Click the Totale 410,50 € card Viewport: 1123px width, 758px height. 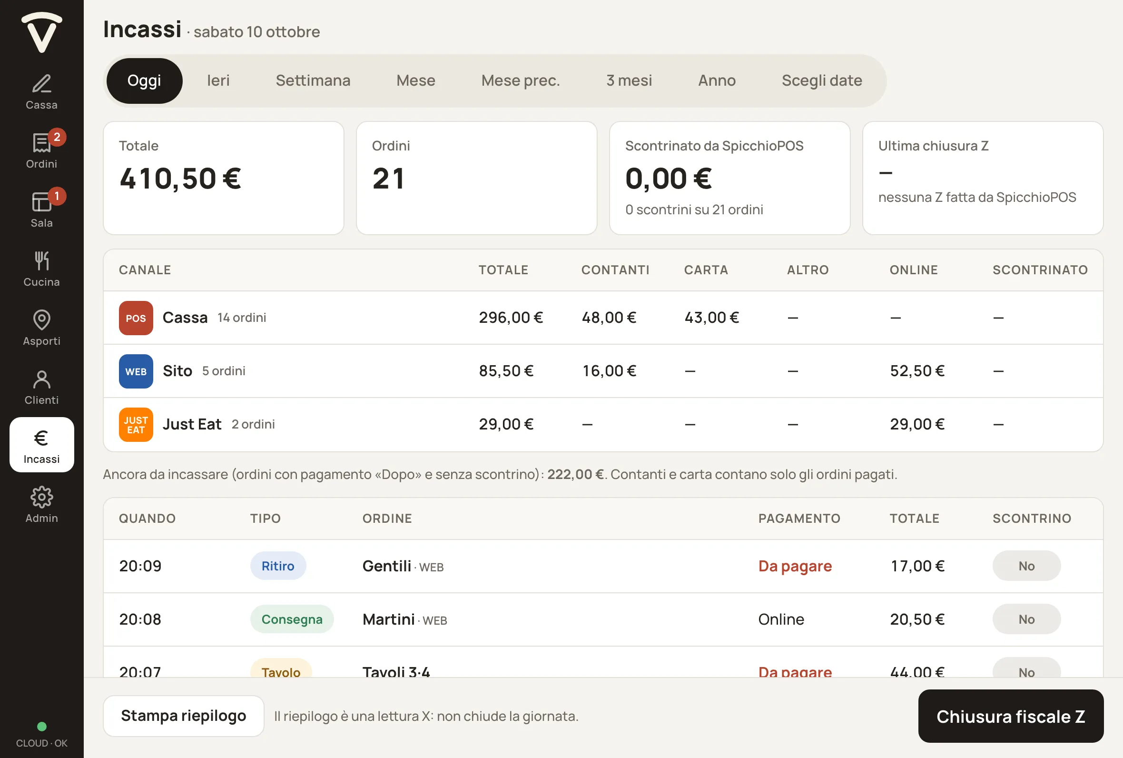tap(224, 178)
